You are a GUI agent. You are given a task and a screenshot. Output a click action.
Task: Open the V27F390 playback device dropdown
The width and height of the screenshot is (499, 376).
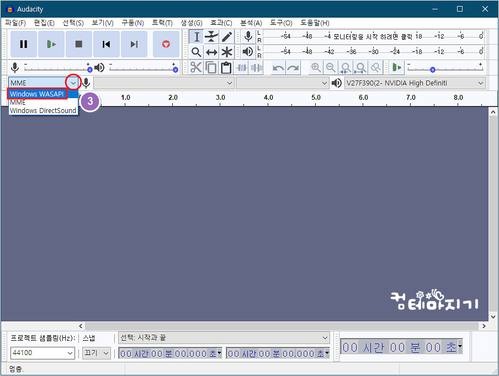(x=415, y=83)
